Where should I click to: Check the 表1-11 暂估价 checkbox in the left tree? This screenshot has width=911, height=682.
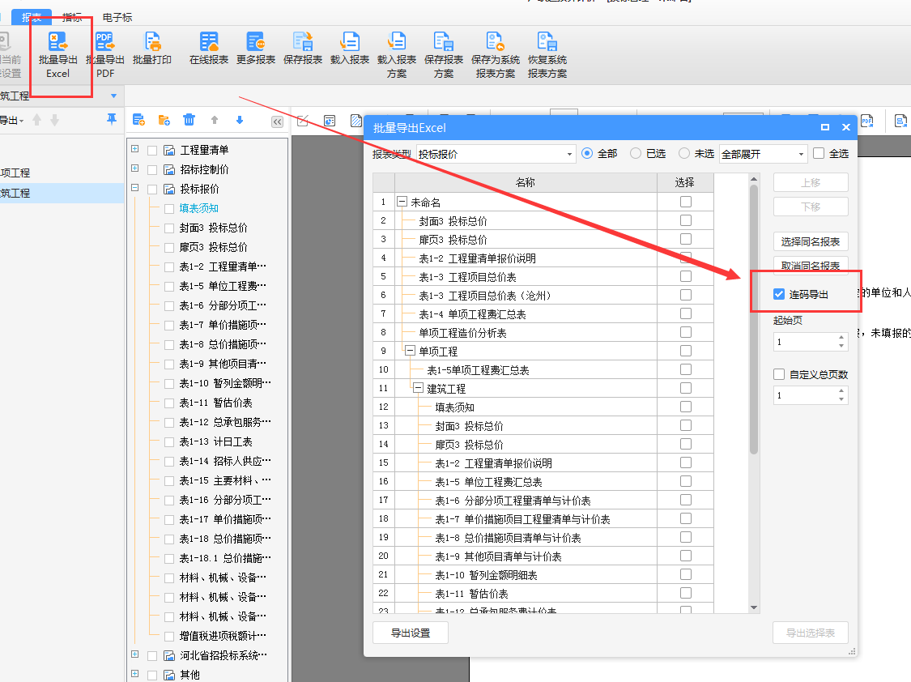169,403
